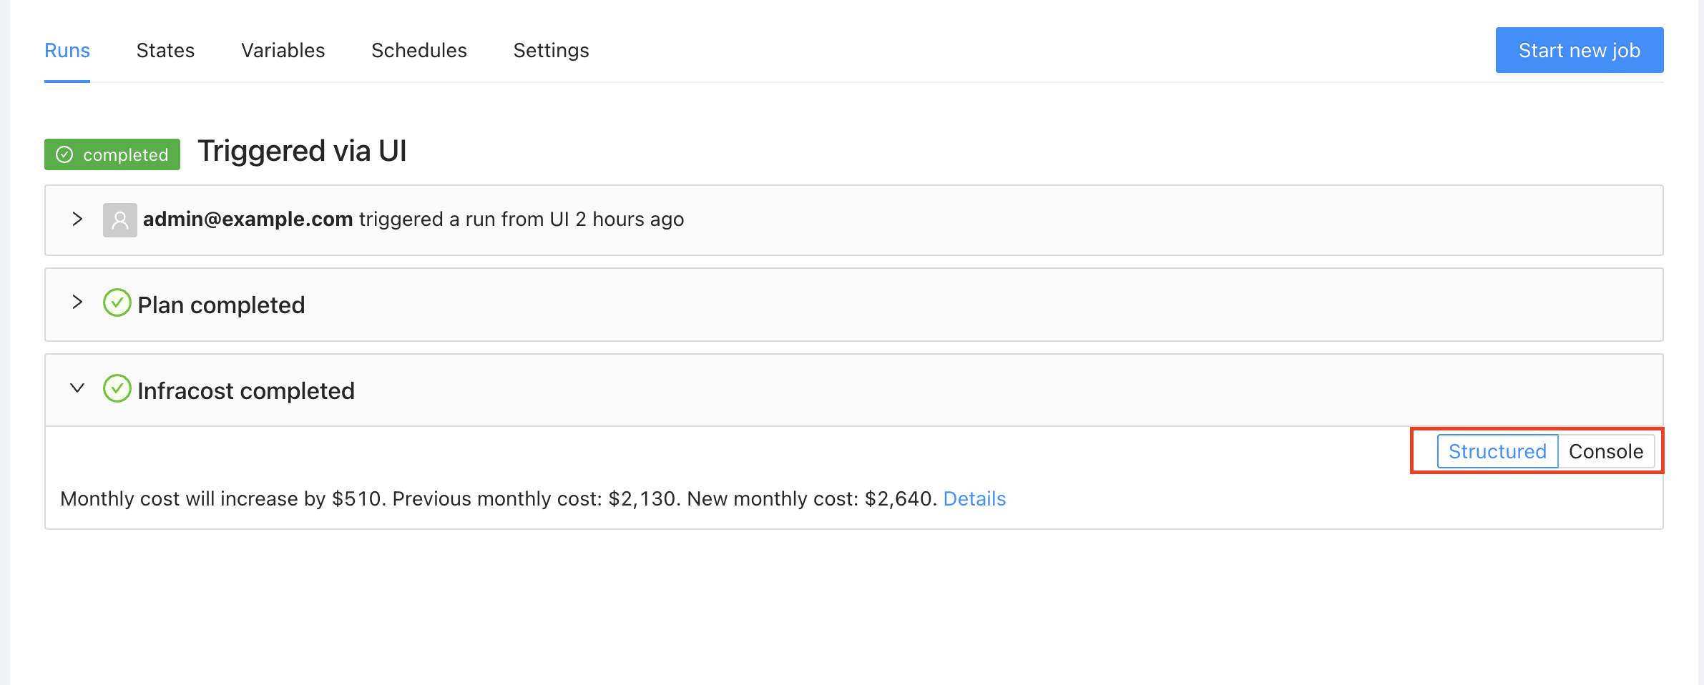Switch output view to Structured
Viewport: 1704px width, 685px height.
click(x=1497, y=452)
